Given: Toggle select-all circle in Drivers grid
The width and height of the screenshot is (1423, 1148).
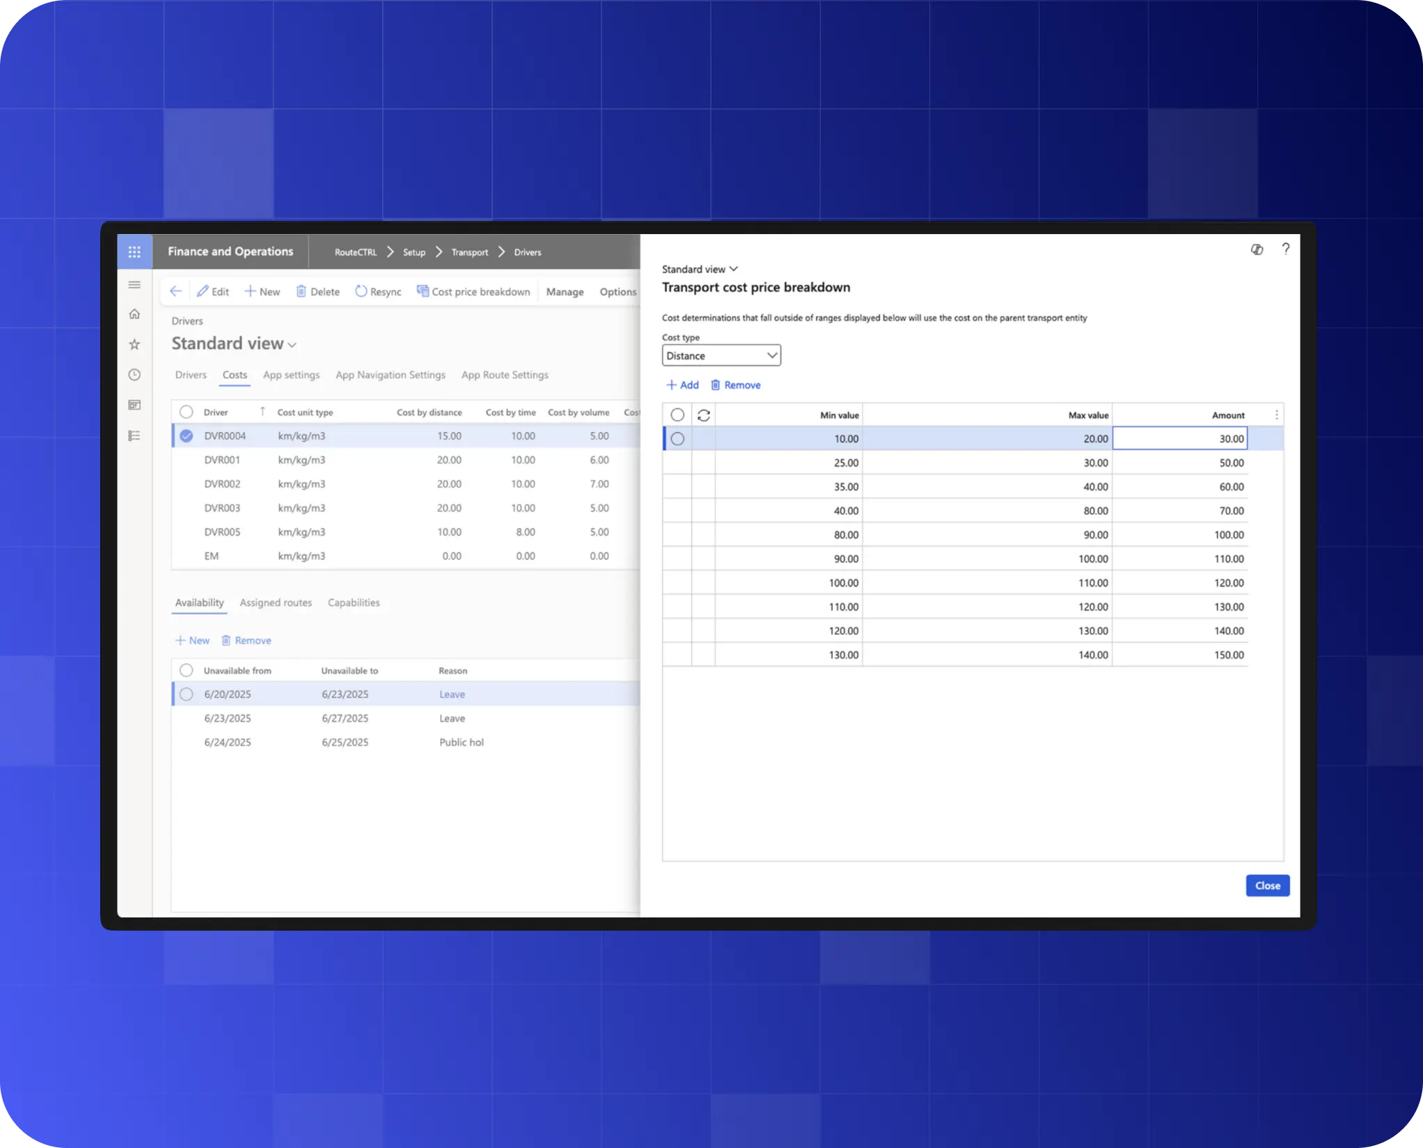Looking at the screenshot, I should click(x=186, y=412).
